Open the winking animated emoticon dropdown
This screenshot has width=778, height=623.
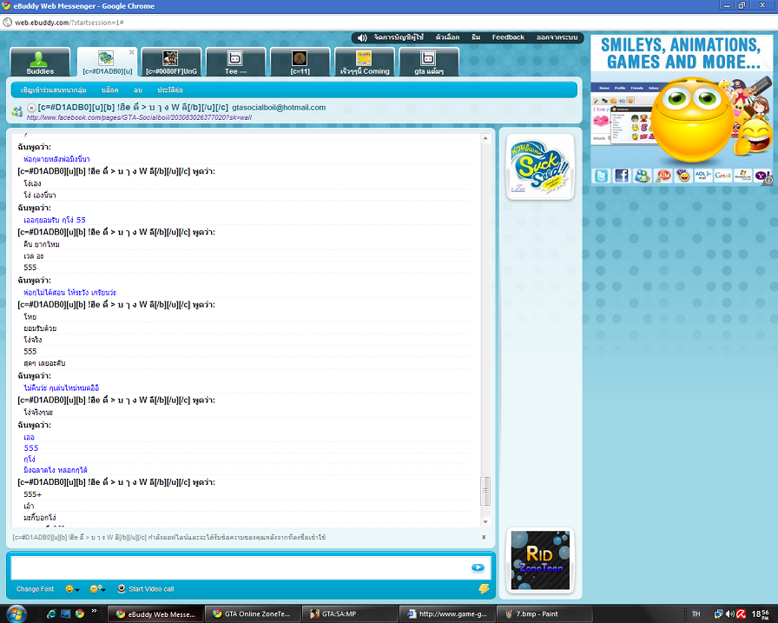point(97,589)
